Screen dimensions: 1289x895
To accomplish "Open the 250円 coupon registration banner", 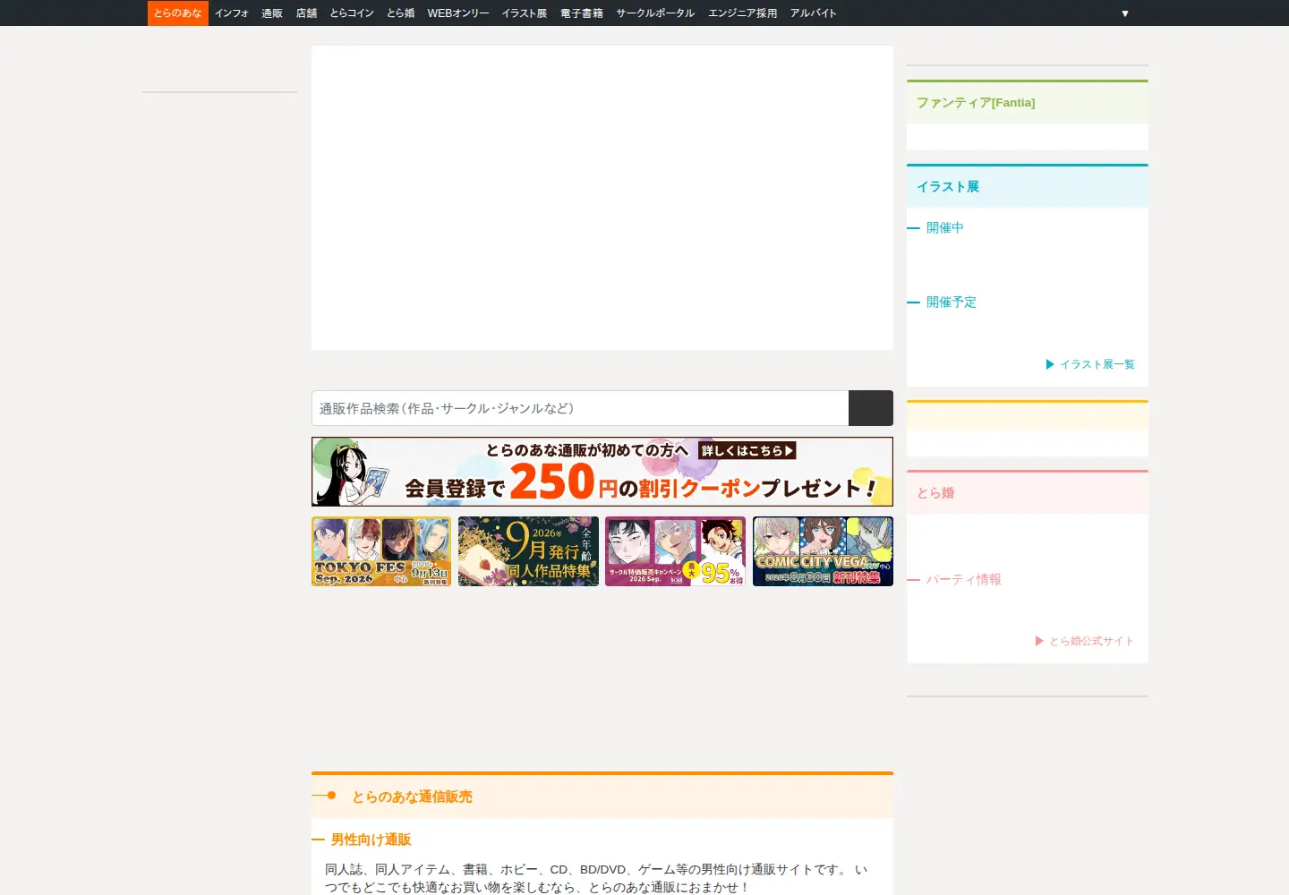I will (x=602, y=472).
